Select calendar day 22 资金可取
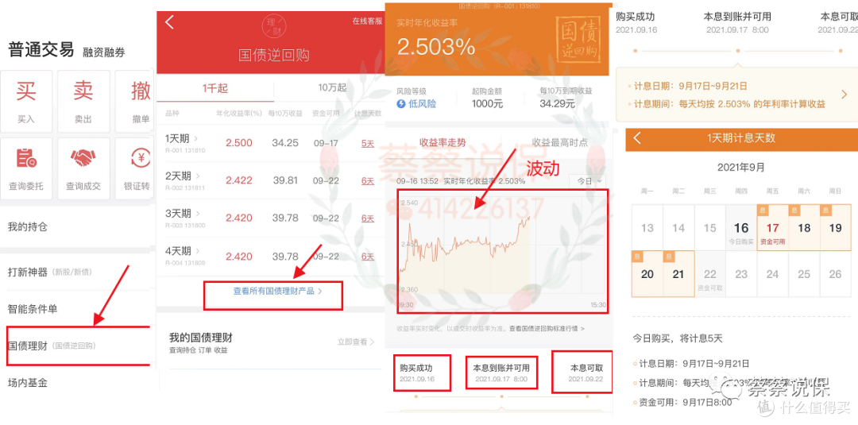Image resolution: width=858 pixels, height=425 pixels. [x=709, y=274]
